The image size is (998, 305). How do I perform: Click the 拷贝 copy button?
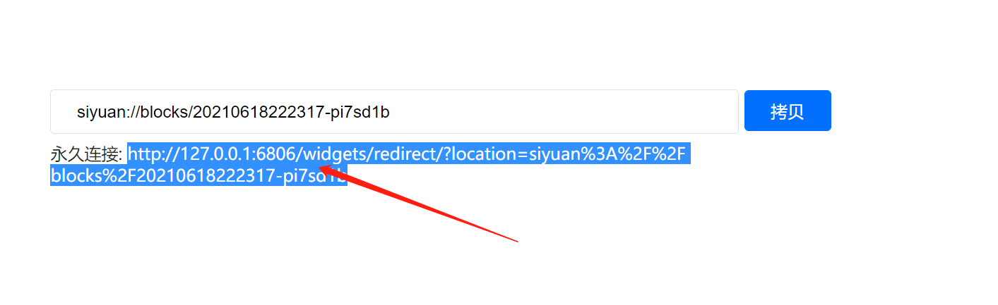point(788,111)
